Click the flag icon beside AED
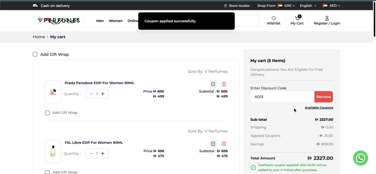 coord(325,6)
